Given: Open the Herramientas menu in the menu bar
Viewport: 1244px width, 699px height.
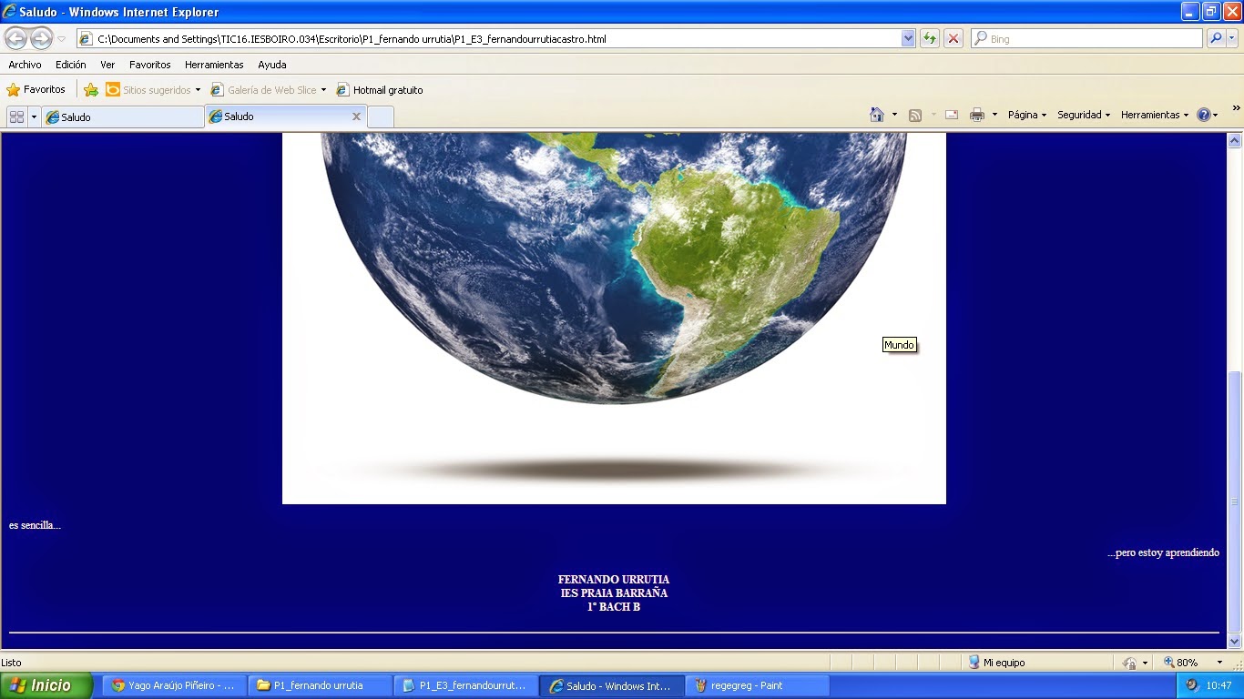Looking at the screenshot, I should click(x=214, y=65).
